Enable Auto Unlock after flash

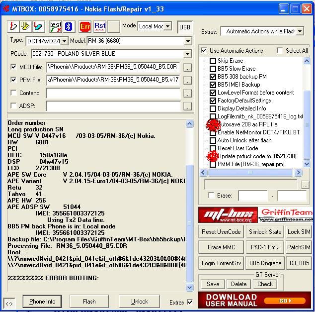213,140
